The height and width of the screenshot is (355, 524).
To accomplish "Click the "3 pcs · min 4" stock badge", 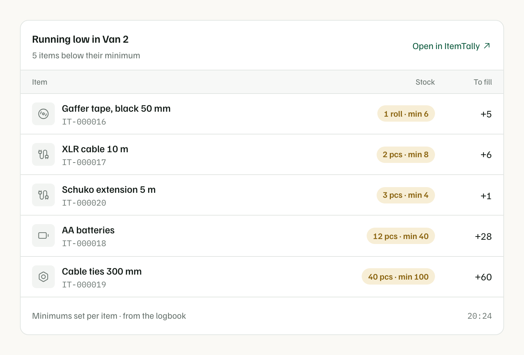I will click(x=406, y=195).
